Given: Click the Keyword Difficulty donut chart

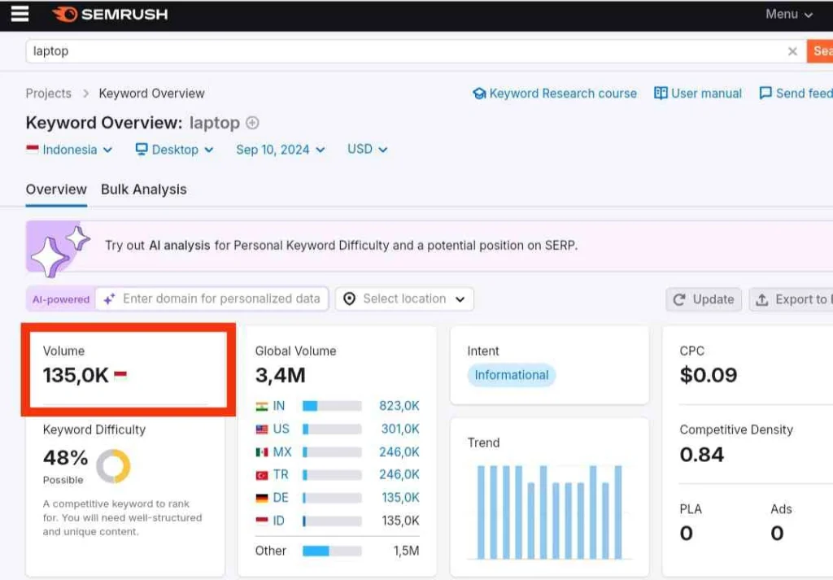Looking at the screenshot, I should [x=113, y=466].
